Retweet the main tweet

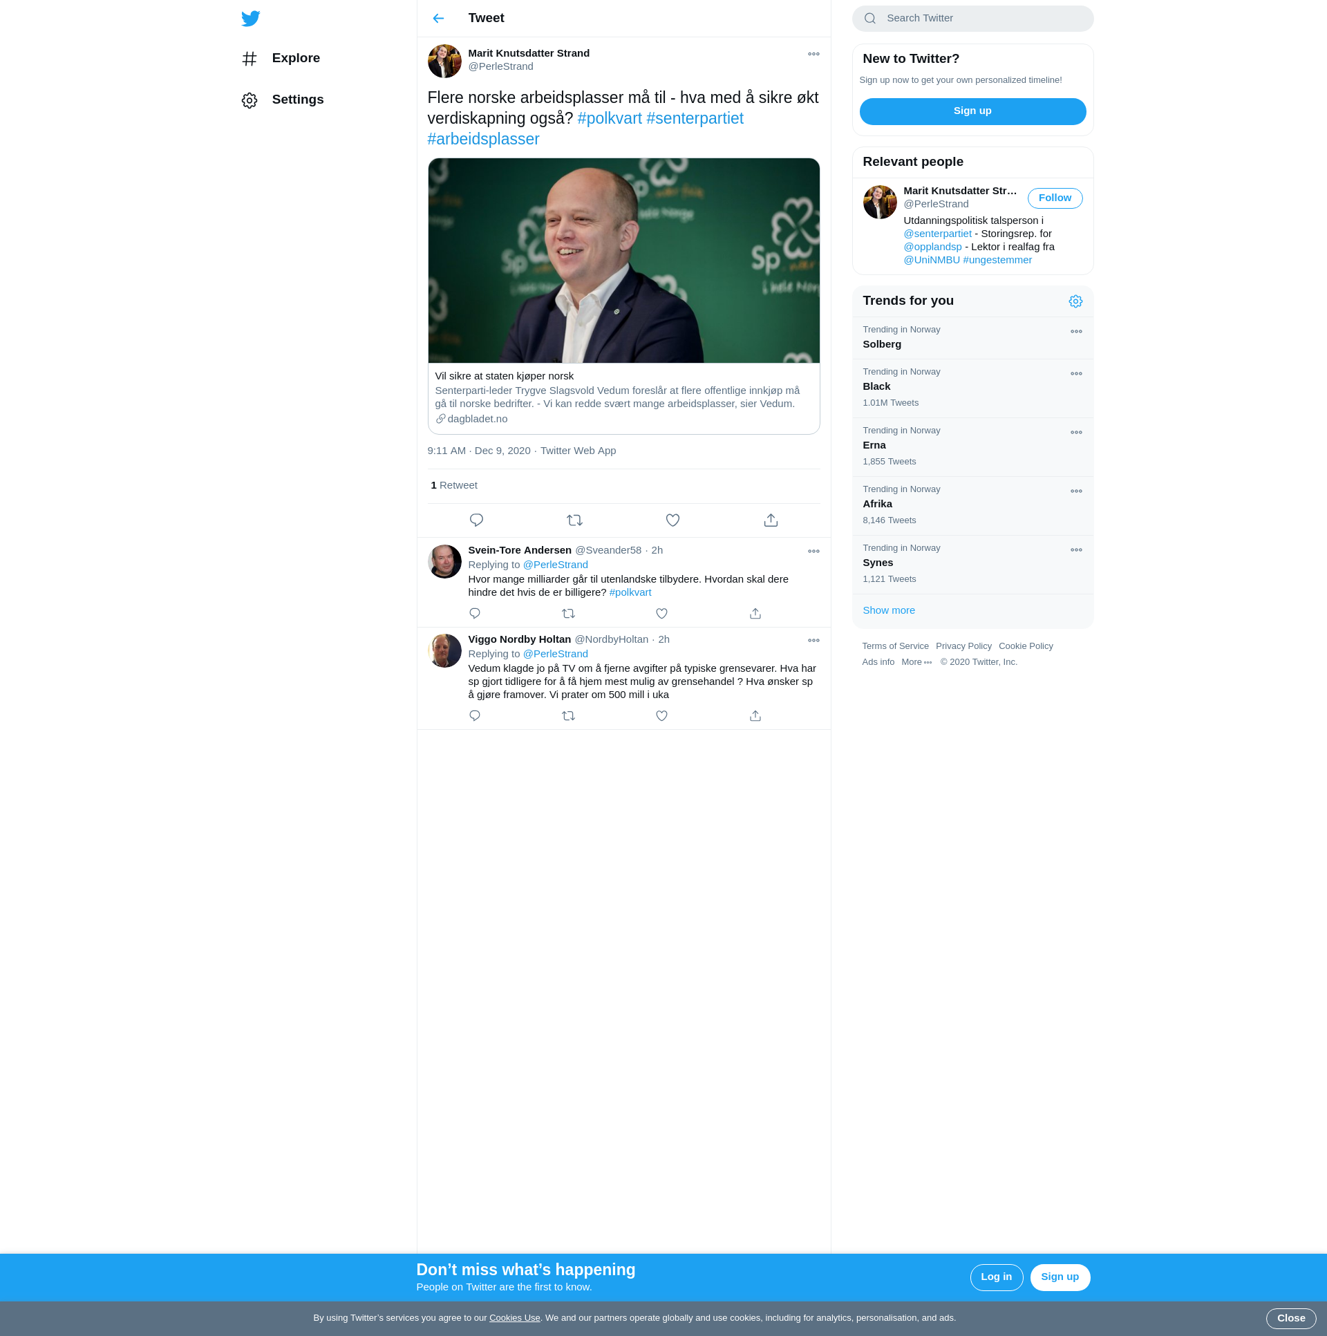click(574, 520)
